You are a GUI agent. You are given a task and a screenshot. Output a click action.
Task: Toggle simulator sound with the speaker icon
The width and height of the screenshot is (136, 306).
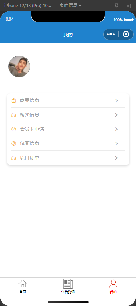click(x=129, y=6)
